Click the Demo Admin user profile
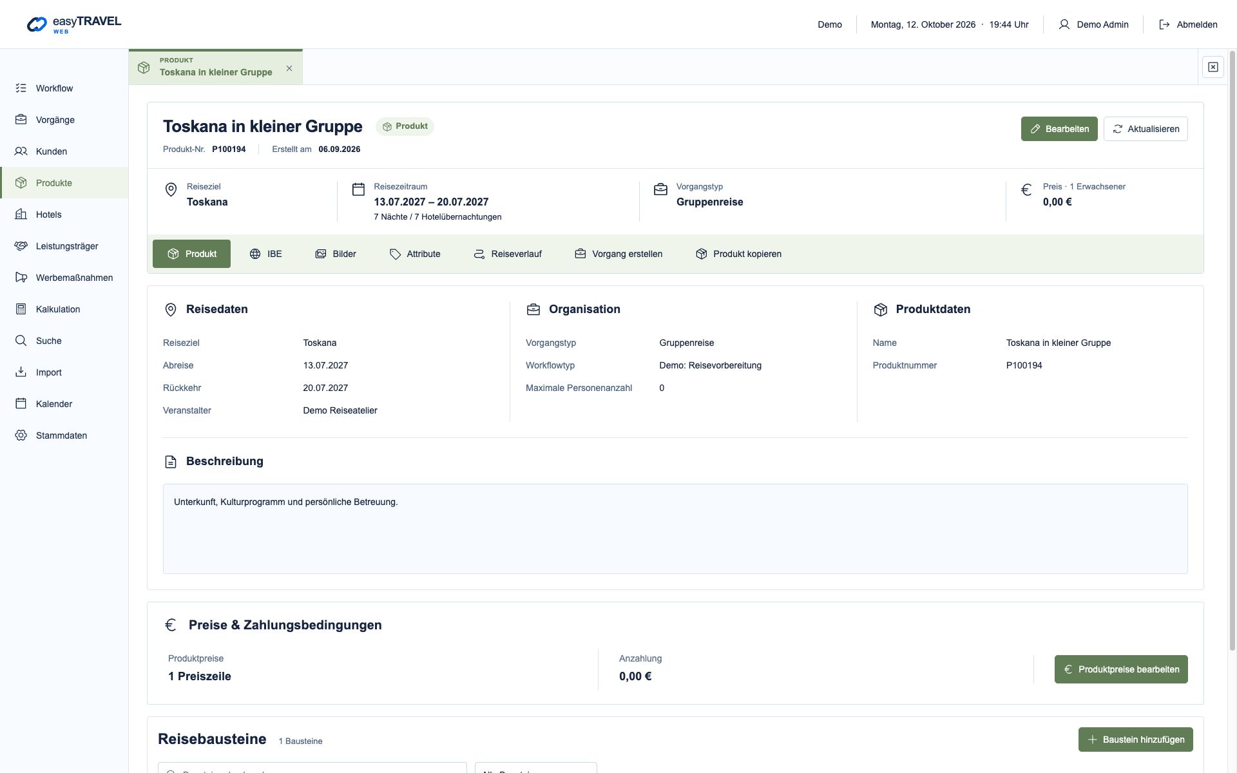Image resolution: width=1237 pixels, height=773 pixels. click(1093, 24)
